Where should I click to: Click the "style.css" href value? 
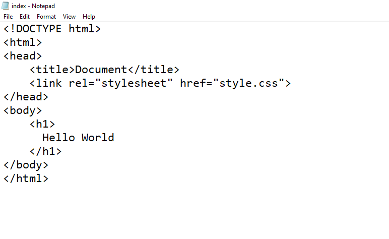coord(248,83)
